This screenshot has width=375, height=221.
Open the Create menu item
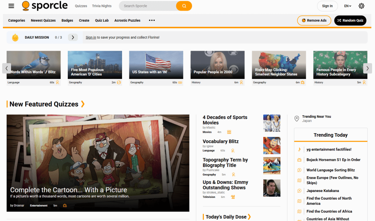(x=84, y=20)
